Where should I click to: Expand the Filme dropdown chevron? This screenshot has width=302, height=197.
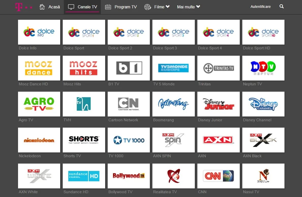(x=168, y=7)
